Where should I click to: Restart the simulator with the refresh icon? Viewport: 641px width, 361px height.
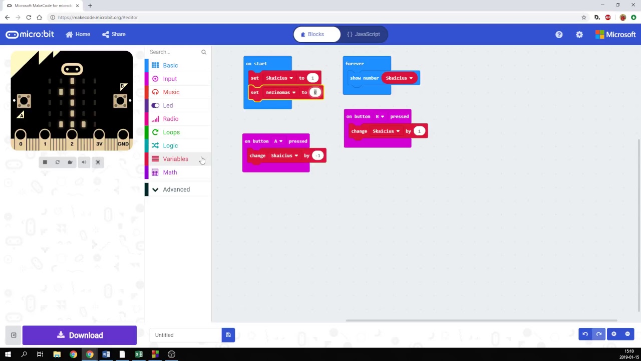tap(58, 162)
